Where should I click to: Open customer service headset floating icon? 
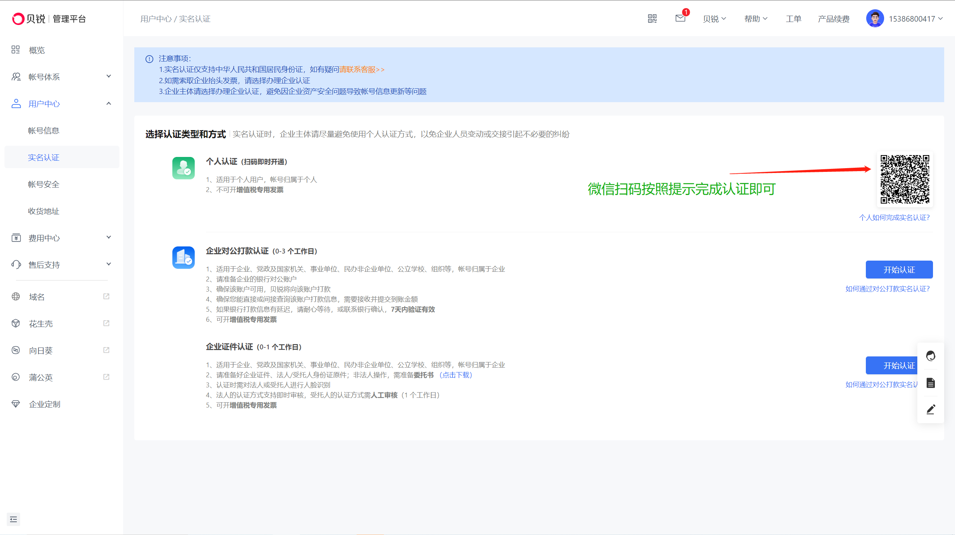pyautogui.click(x=931, y=356)
